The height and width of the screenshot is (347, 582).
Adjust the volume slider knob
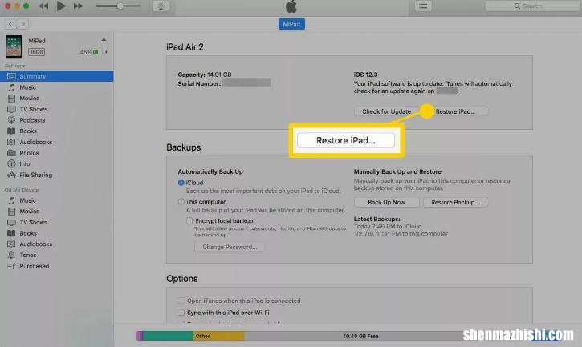click(x=120, y=6)
